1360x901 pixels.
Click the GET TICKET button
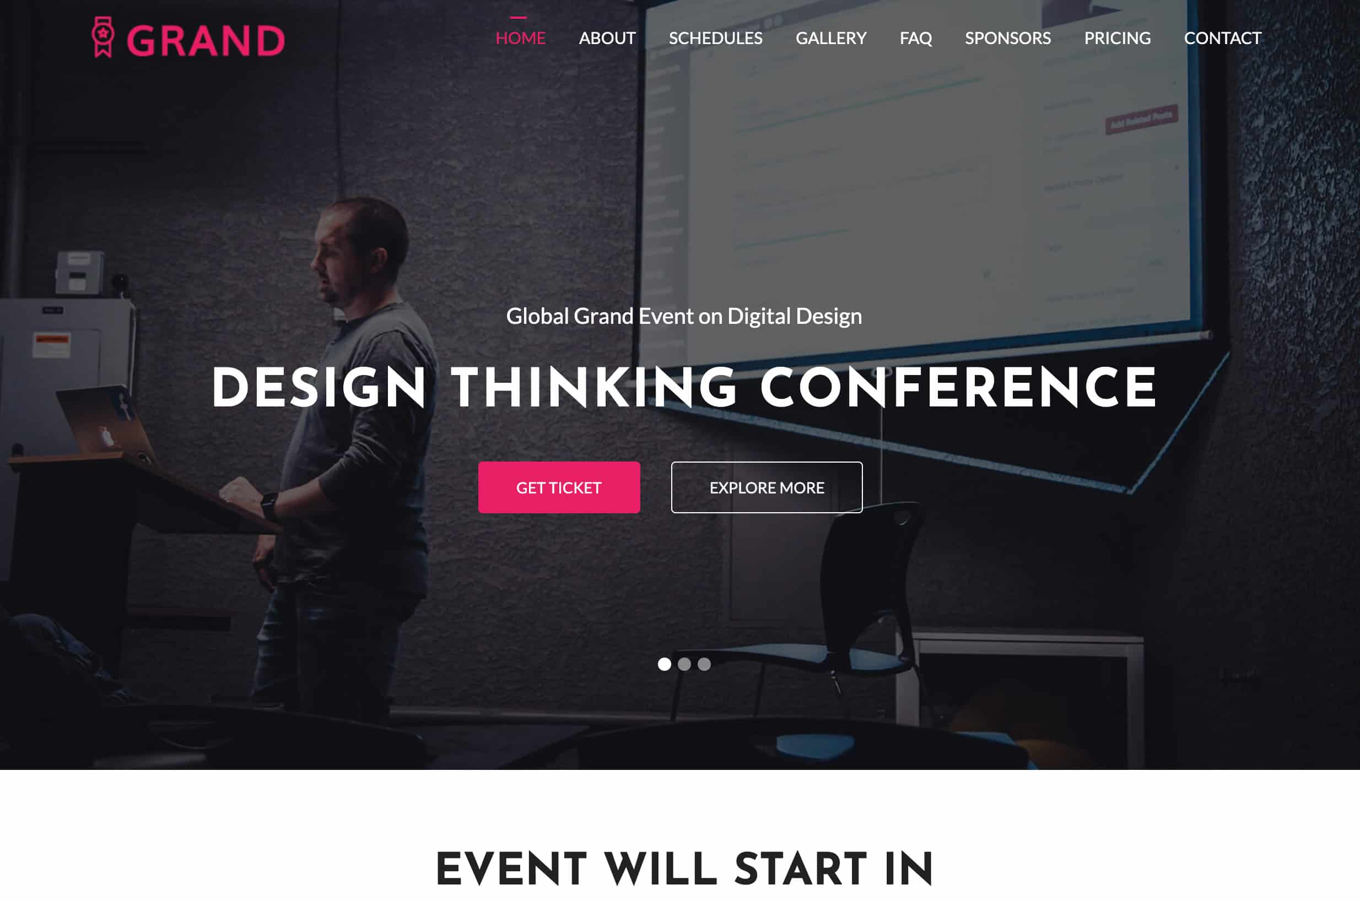coord(558,488)
